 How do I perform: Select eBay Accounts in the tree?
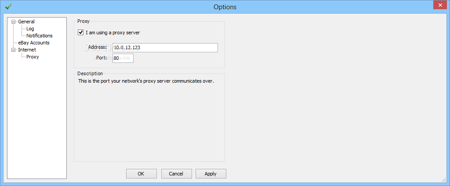33,43
